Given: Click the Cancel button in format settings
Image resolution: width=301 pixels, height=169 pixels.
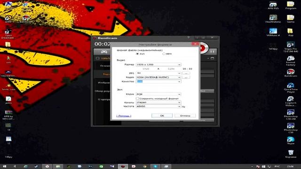Looking at the screenshot, I should pyautogui.click(x=185, y=116).
